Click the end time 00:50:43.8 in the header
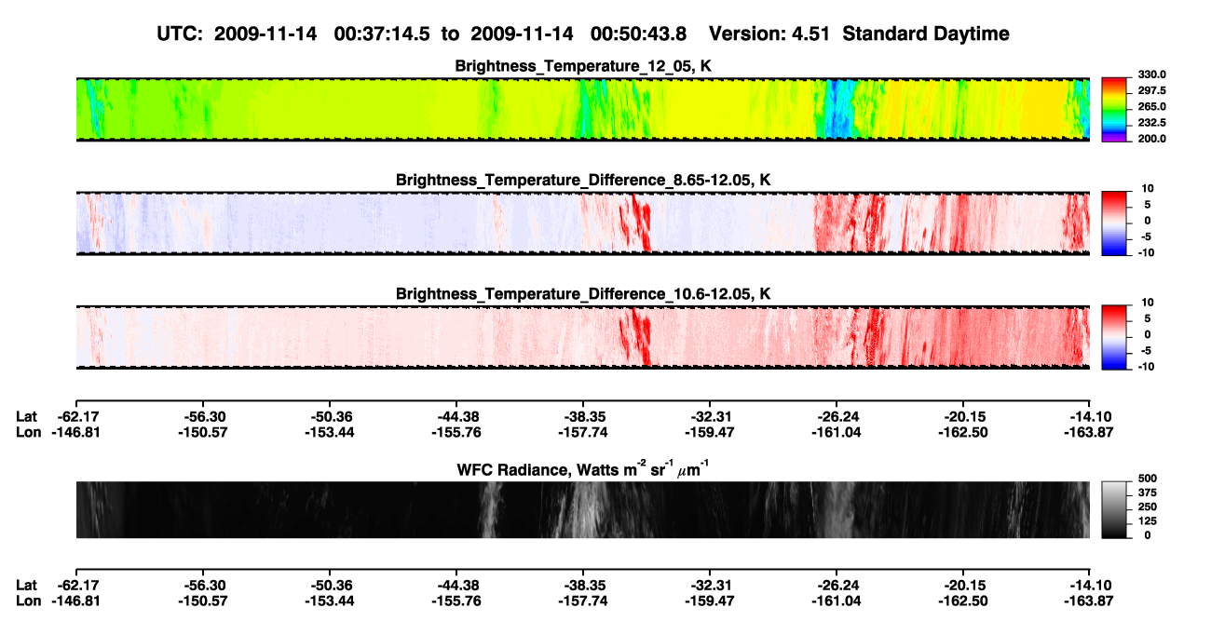Viewport: 1211px width, 621px height. pos(639,34)
